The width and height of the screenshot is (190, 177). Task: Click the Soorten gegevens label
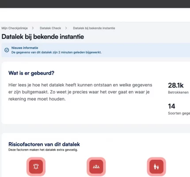(x=179, y=113)
